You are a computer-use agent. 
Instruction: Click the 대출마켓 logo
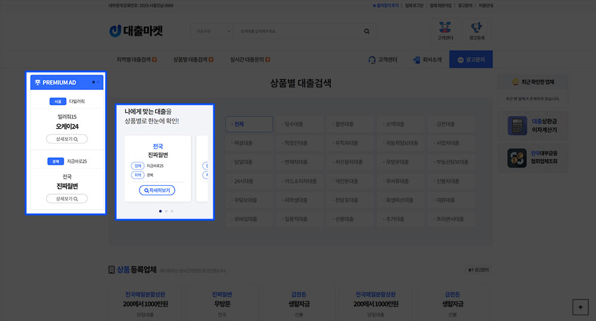click(x=136, y=31)
